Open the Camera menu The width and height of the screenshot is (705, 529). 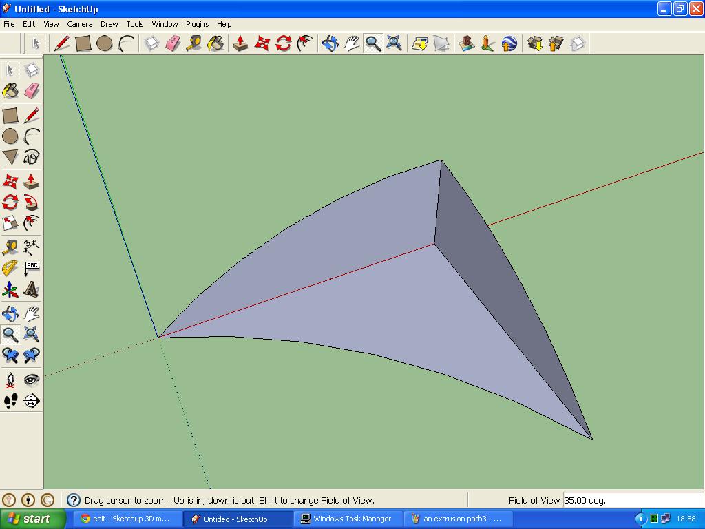coord(79,23)
